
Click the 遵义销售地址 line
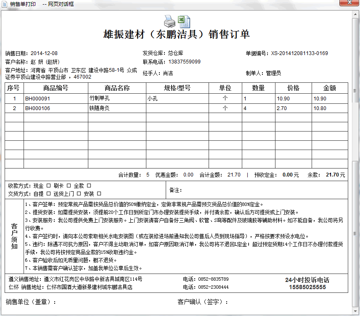point(75,279)
